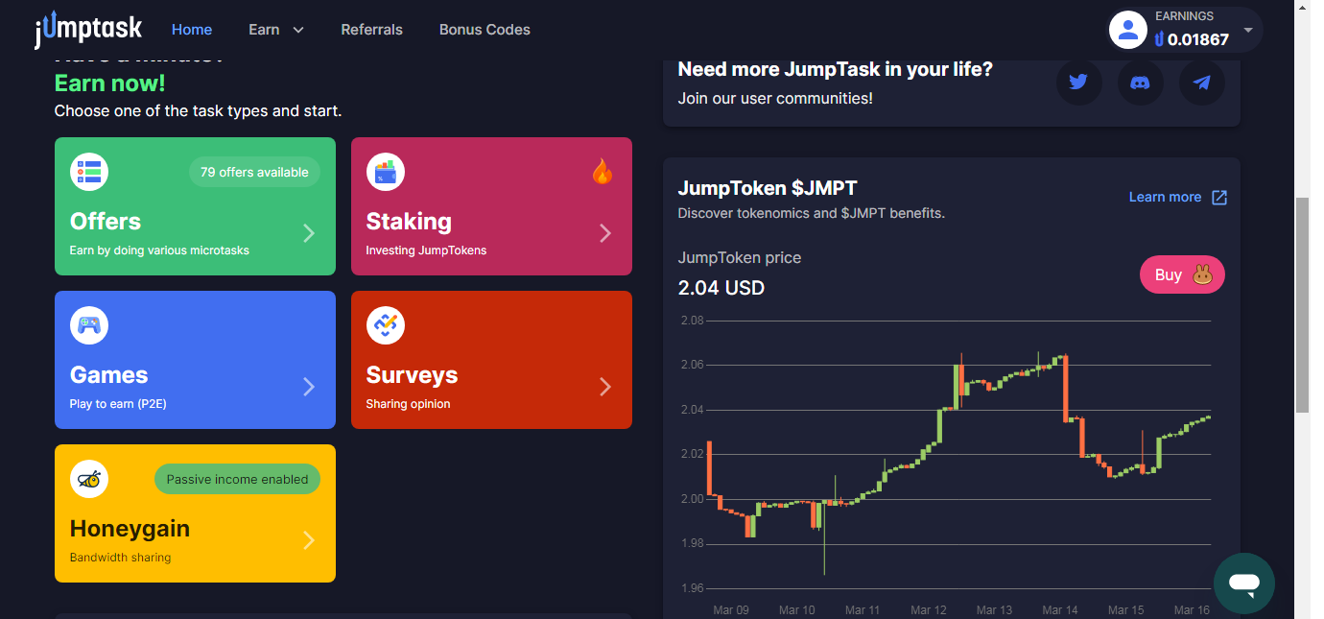The image size is (1324, 619).
Task: Expand the Earn dropdown menu
Action: [276, 30]
